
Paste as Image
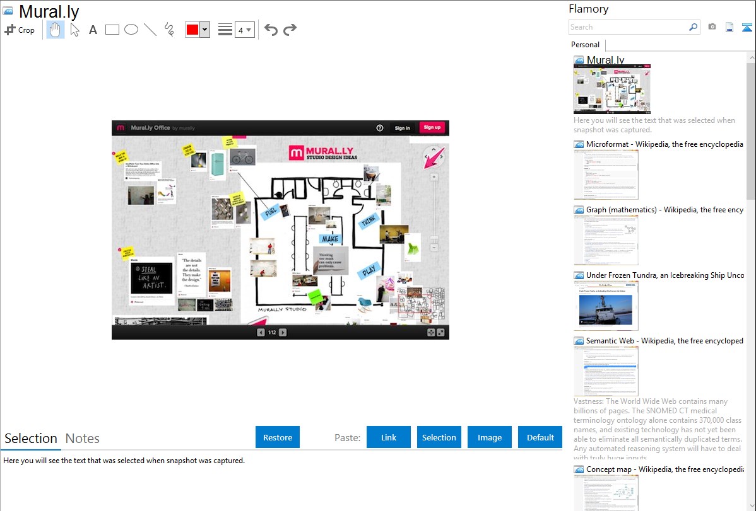[x=489, y=437]
